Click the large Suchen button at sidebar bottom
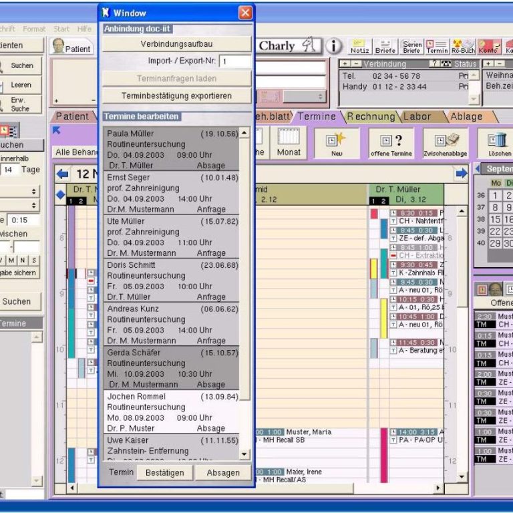Image resolution: width=513 pixels, height=513 pixels. click(x=19, y=301)
